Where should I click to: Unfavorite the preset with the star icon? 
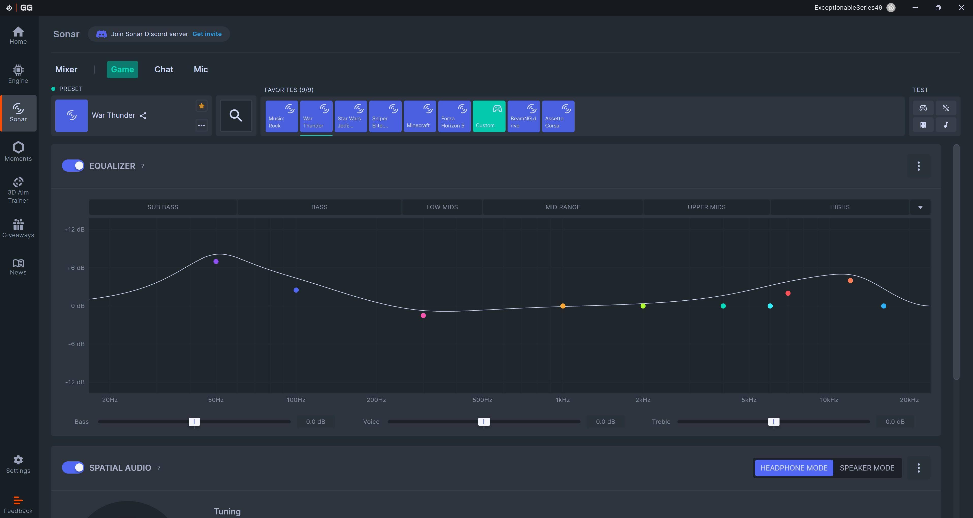click(202, 106)
